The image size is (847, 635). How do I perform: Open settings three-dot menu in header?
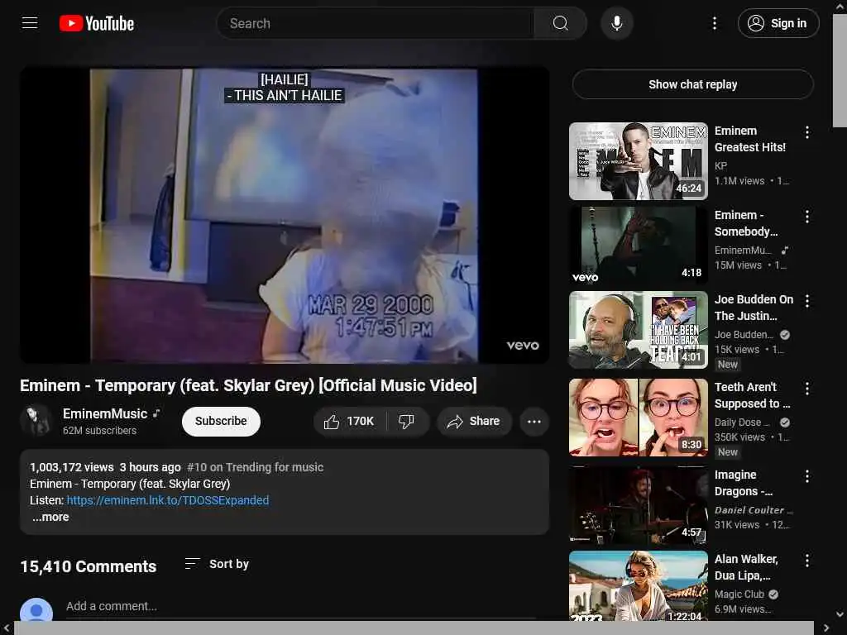click(x=714, y=23)
